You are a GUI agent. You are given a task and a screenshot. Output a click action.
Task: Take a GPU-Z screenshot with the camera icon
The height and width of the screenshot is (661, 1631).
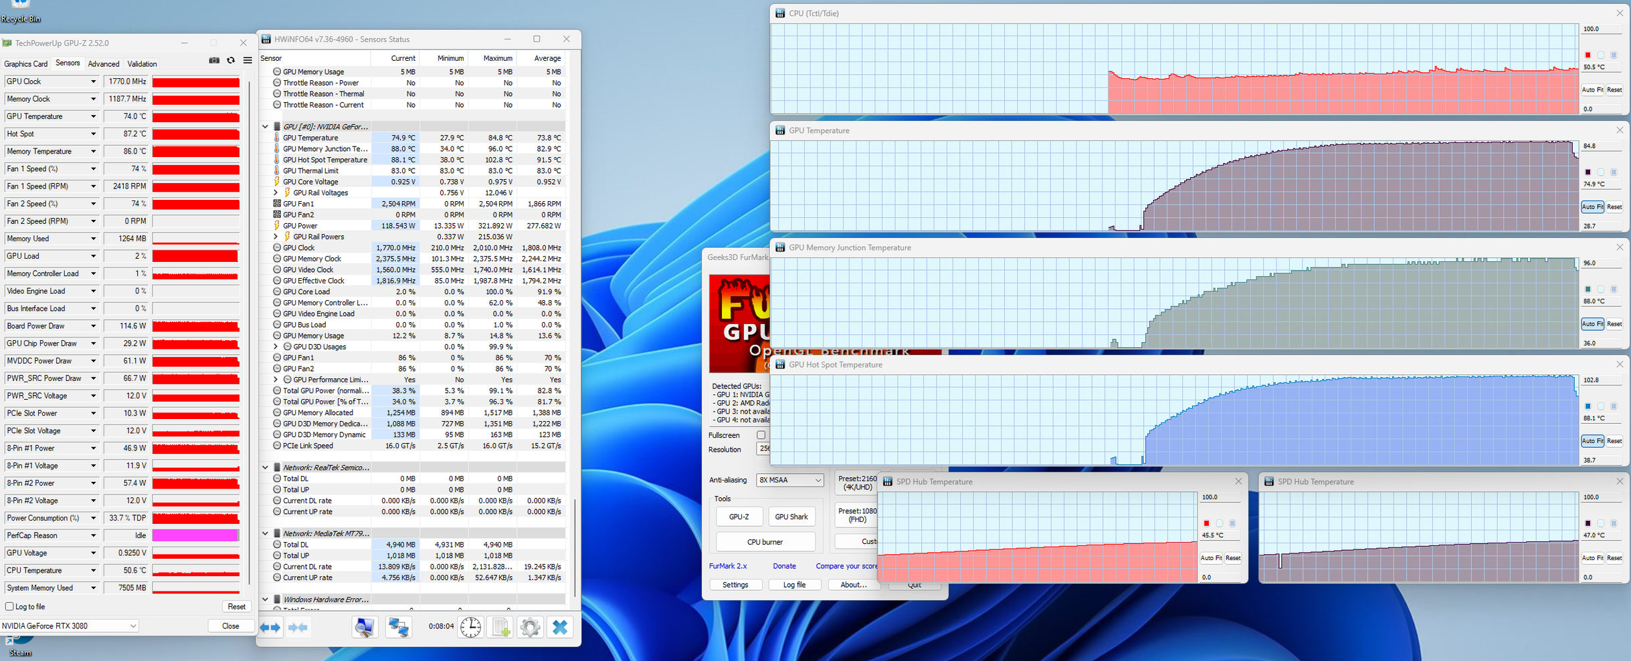pos(214,60)
